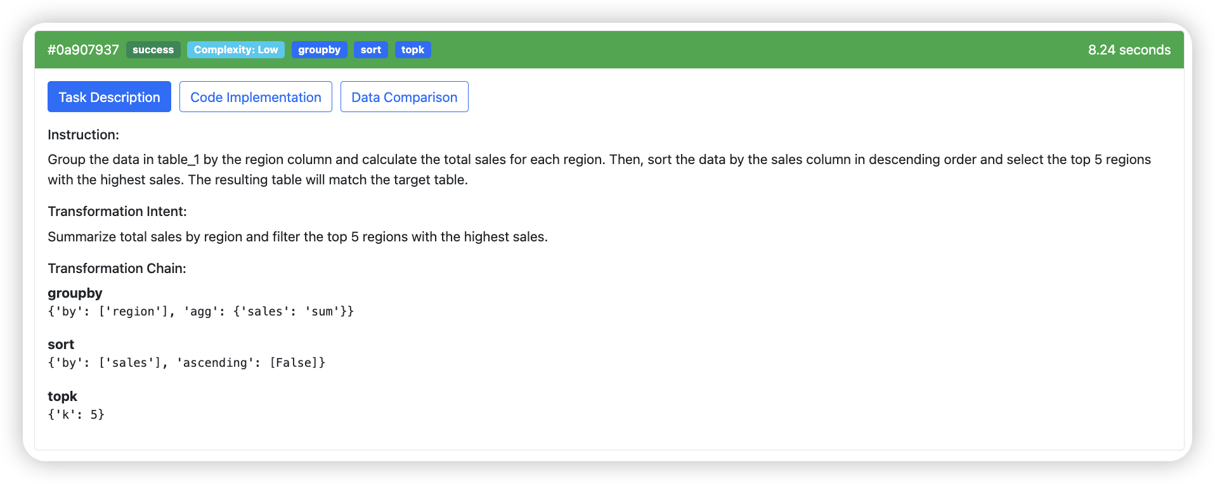
Task: Click the Transformation Intent heading
Action: click(117, 212)
